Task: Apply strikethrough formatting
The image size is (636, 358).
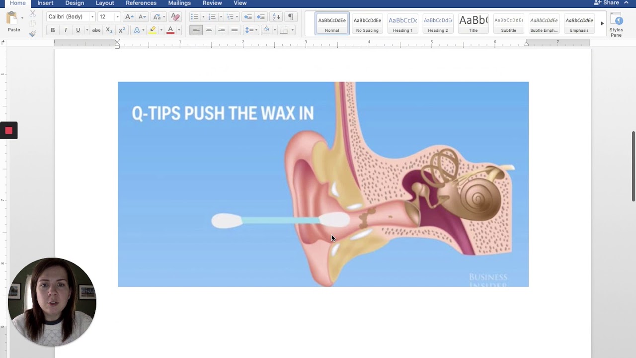Action: tap(96, 30)
